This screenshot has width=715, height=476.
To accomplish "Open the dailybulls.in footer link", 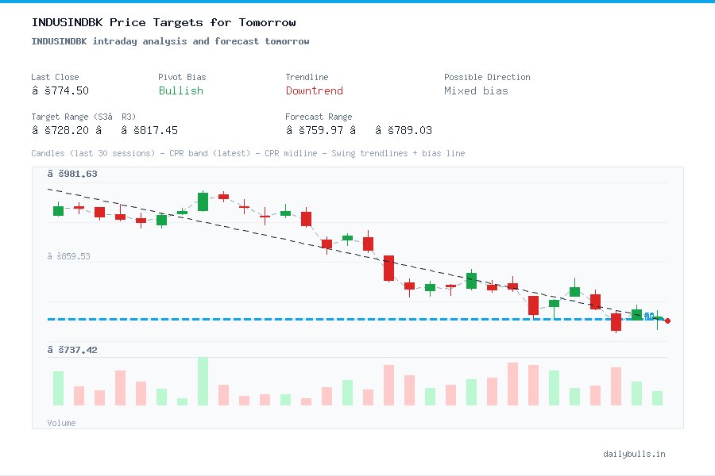I will (x=636, y=454).
